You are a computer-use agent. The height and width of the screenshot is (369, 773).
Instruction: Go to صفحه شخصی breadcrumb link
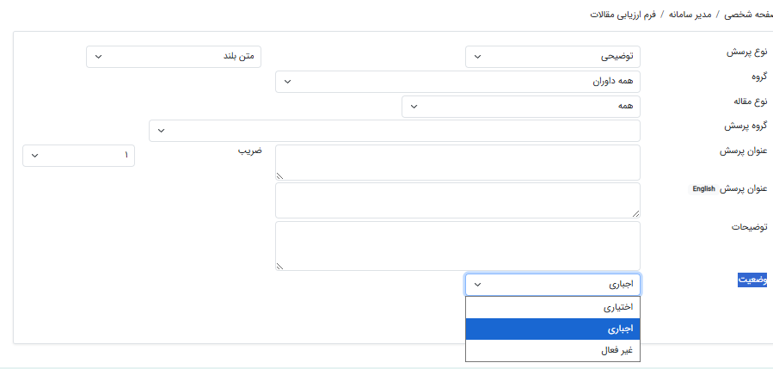[746, 15]
